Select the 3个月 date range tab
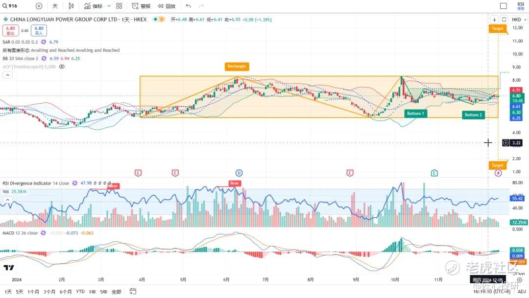Screen dimensions: 529x298 [49, 292]
